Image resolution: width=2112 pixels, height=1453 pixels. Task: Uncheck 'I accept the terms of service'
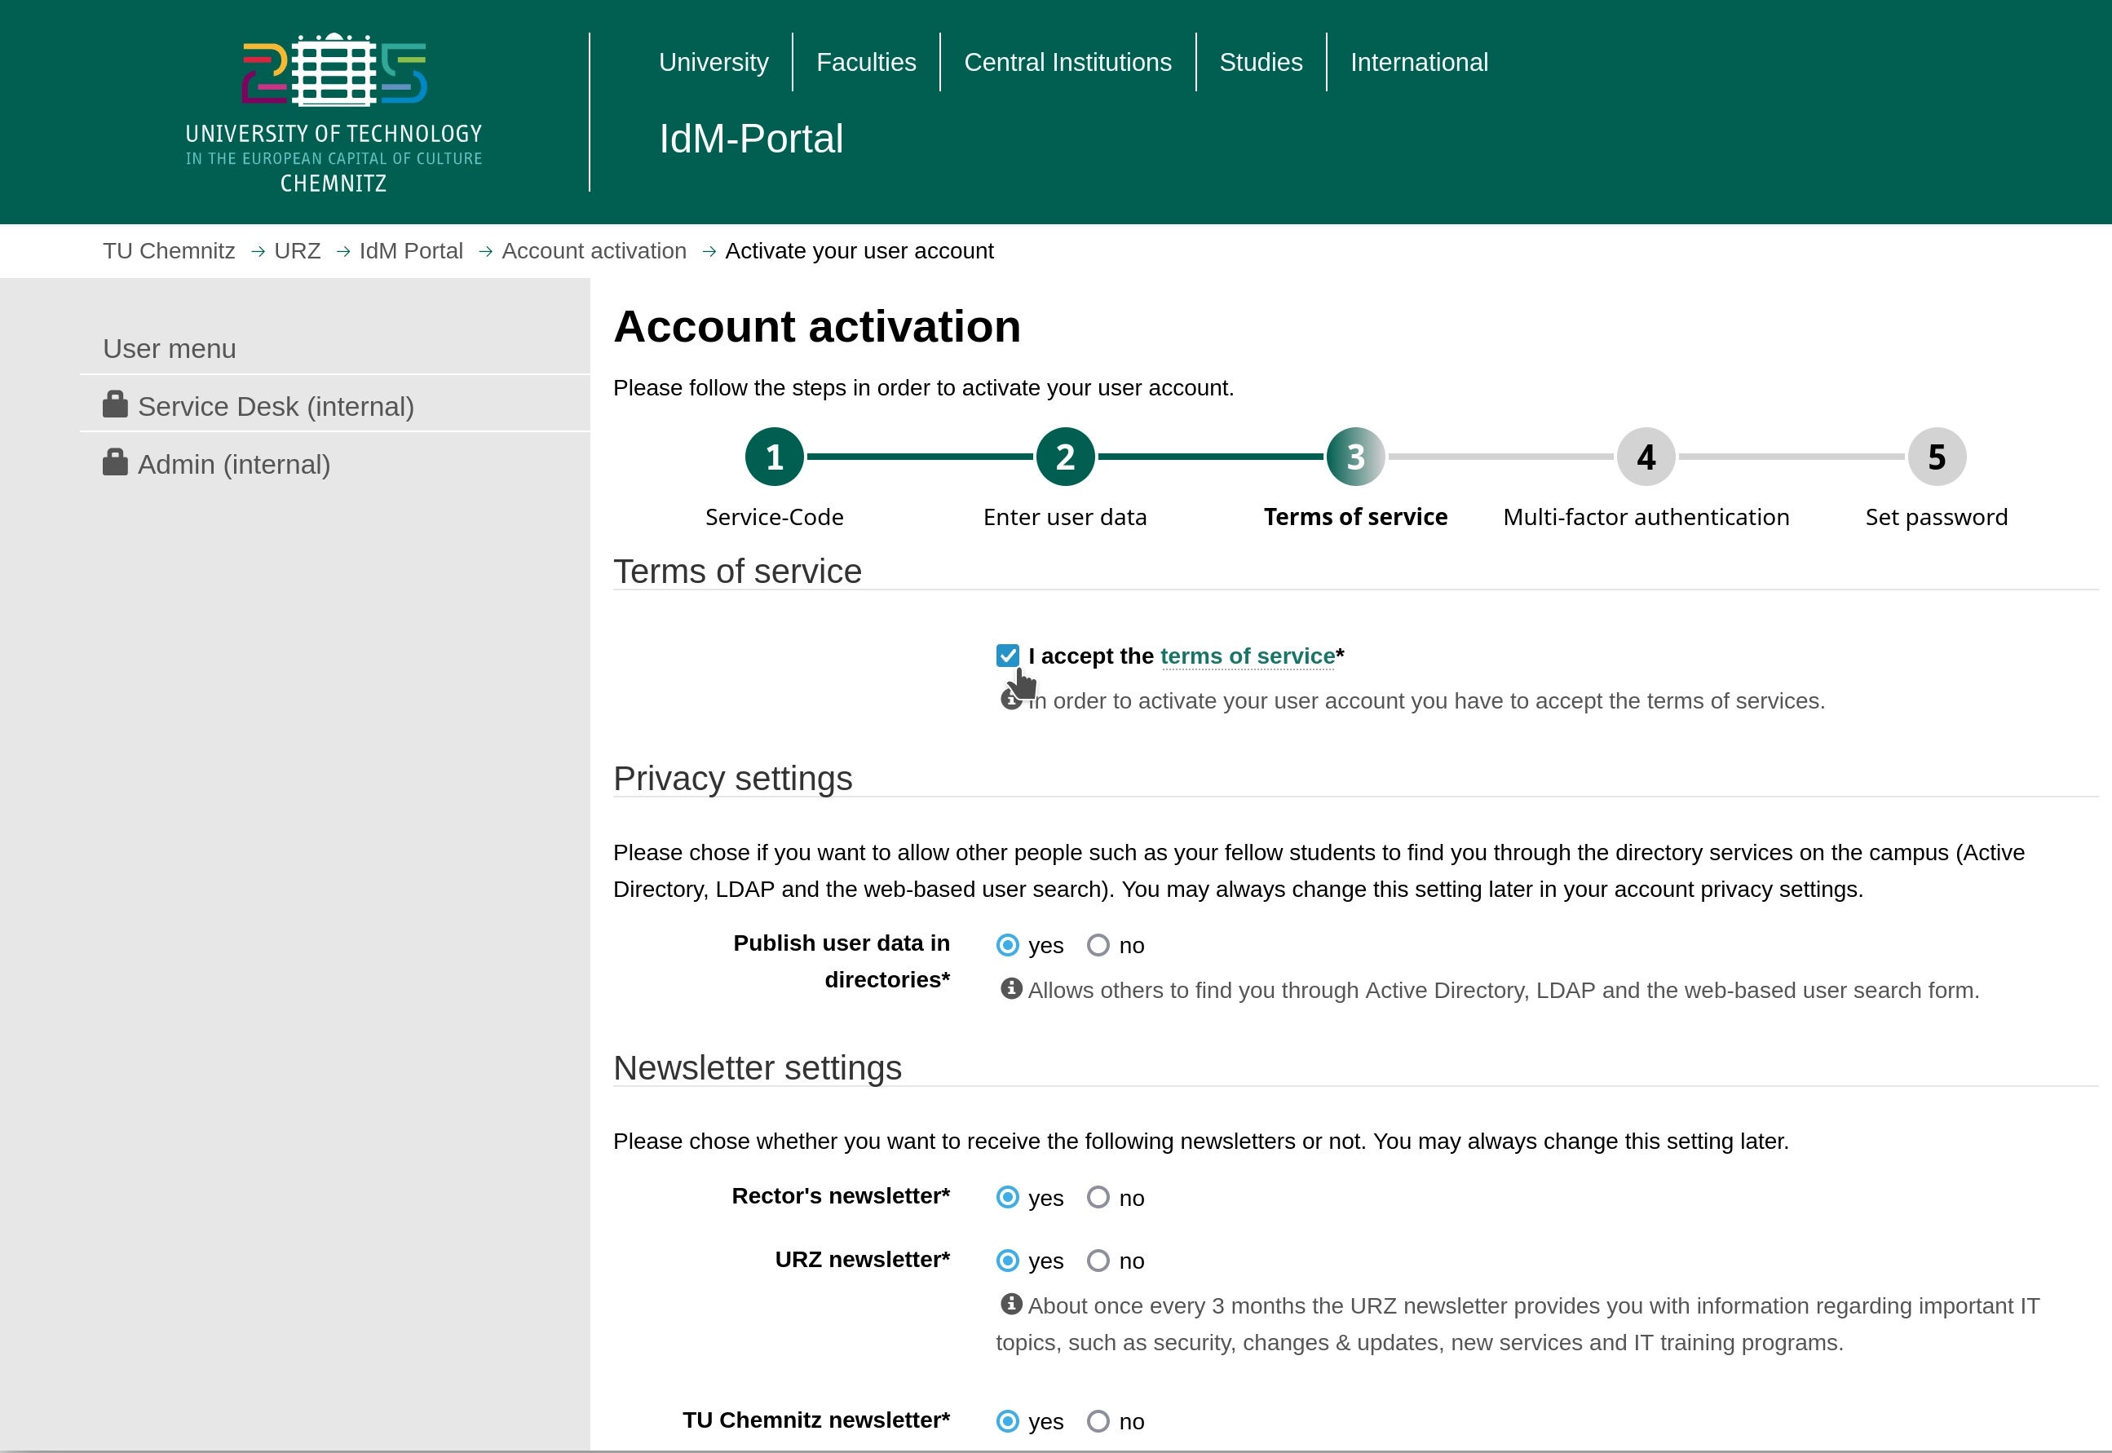coord(1007,655)
